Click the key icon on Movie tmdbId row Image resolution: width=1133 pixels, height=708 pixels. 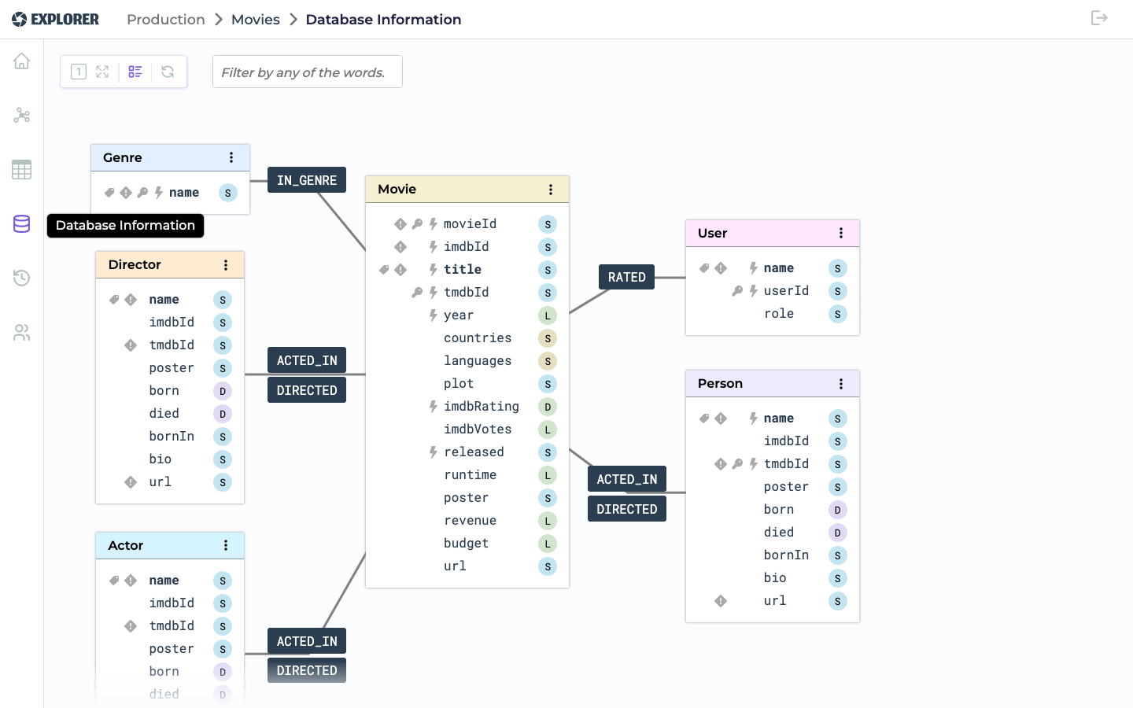[x=417, y=293]
